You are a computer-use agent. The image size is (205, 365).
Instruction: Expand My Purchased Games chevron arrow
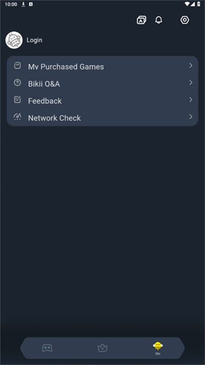tap(191, 65)
